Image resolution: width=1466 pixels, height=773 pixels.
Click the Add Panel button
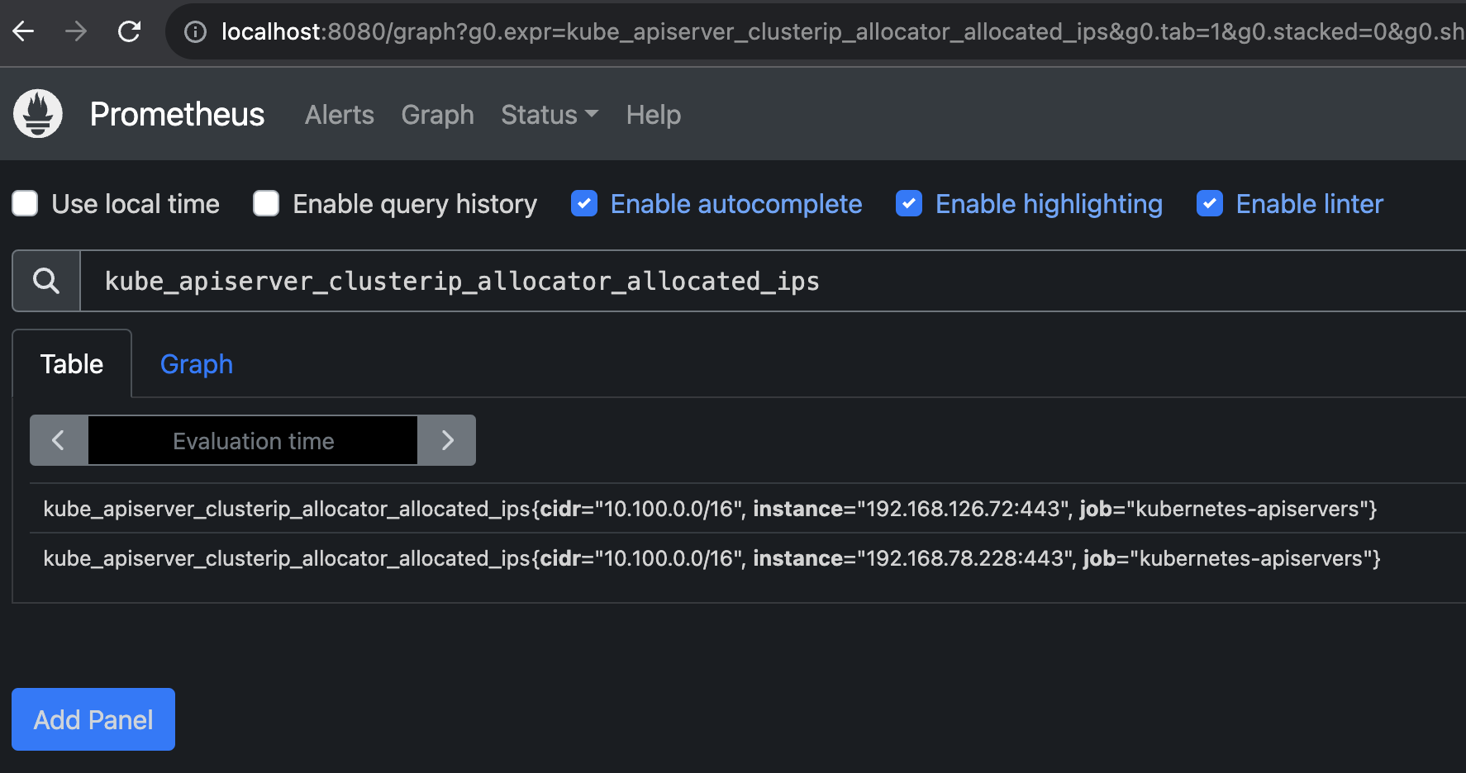pos(93,719)
